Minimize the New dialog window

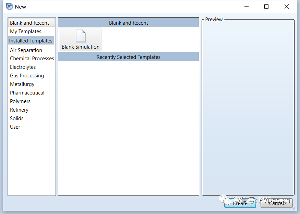tap(247, 7)
